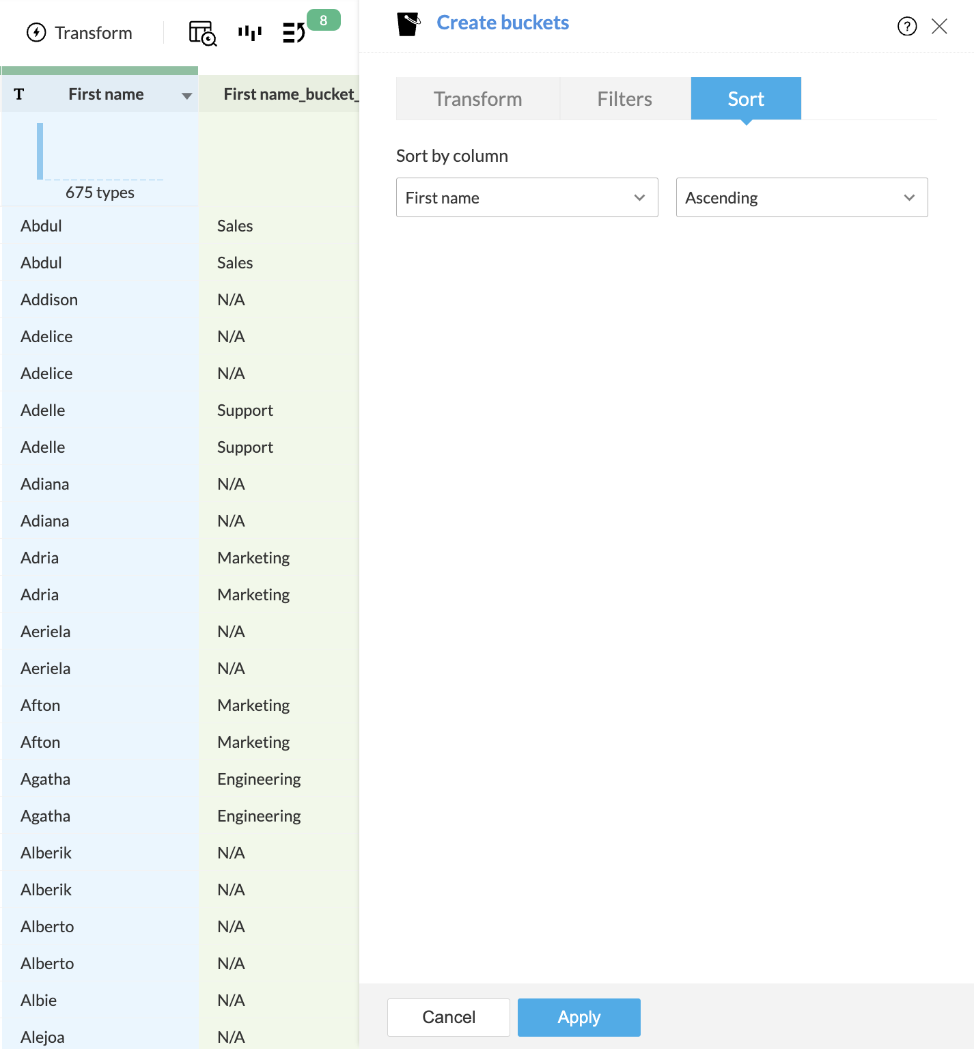Viewport: 974px width, 1049px height.
Task: Click the text data type T icon
Action: [19, 94]
